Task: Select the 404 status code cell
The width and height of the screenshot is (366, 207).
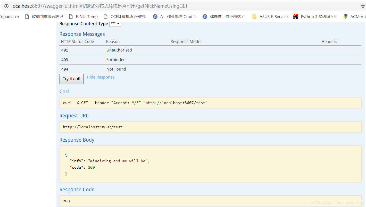Action: point(65,69)
